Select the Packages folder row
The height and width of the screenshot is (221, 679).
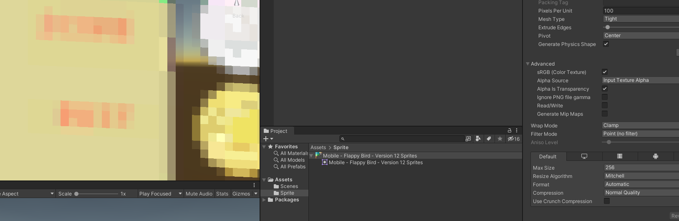pyautogui.click(x=285, y=200)
